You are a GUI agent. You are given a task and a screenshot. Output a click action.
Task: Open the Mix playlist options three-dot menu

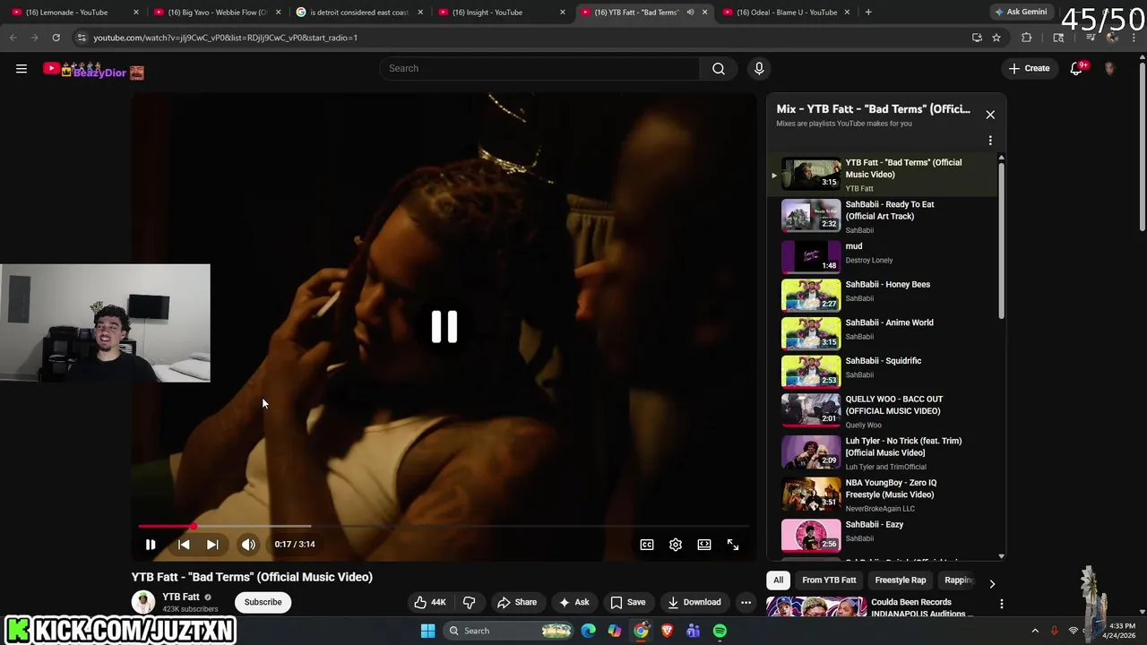point(990,141)
